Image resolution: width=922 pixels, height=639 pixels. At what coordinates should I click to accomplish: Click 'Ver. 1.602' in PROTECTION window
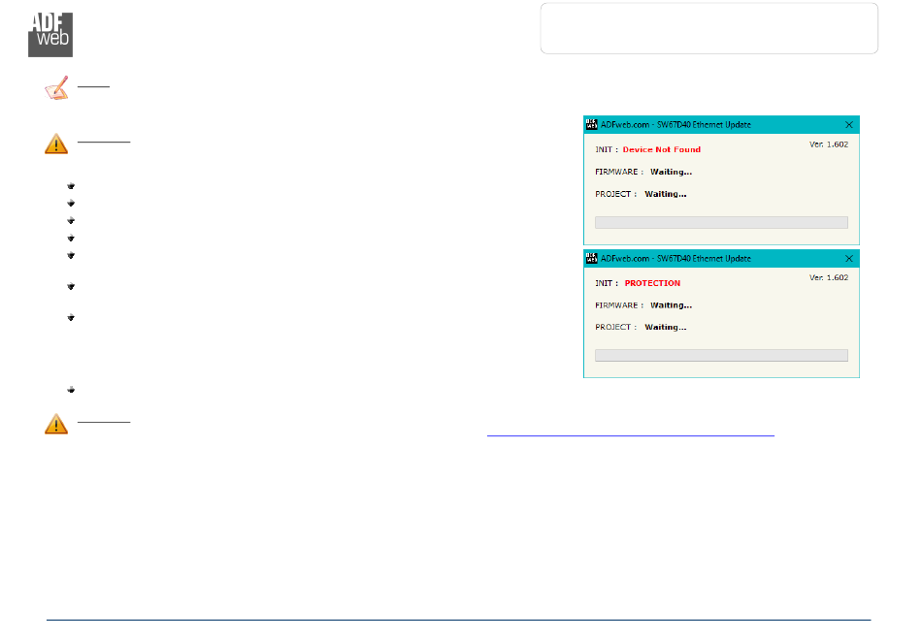tap(829, 277)
